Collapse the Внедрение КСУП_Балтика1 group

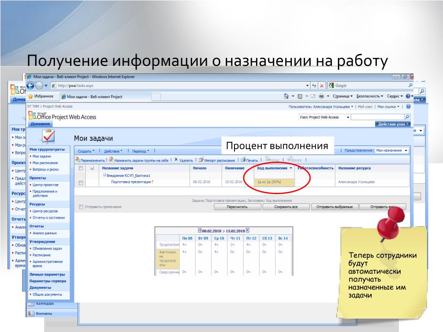point(104,176)
